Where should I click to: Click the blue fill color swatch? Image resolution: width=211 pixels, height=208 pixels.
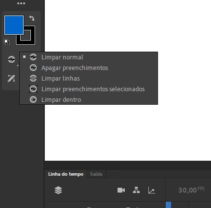coord(14,25)
